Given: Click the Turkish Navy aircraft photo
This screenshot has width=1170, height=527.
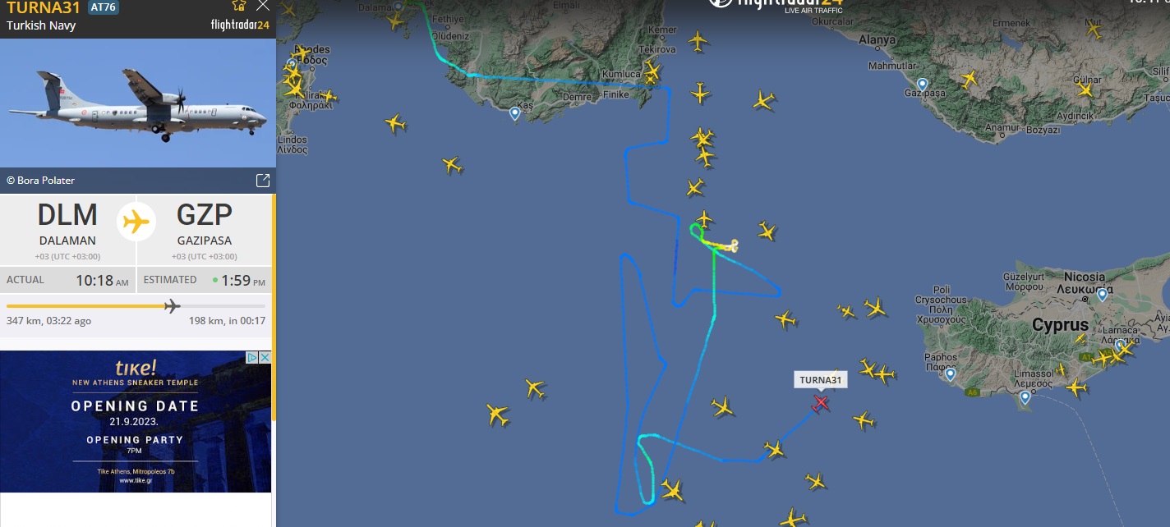Looking at the screenshot, I should point(137,103).
